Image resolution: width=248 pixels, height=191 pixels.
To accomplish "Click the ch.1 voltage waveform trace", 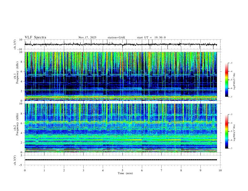I will tap(121, 44).
